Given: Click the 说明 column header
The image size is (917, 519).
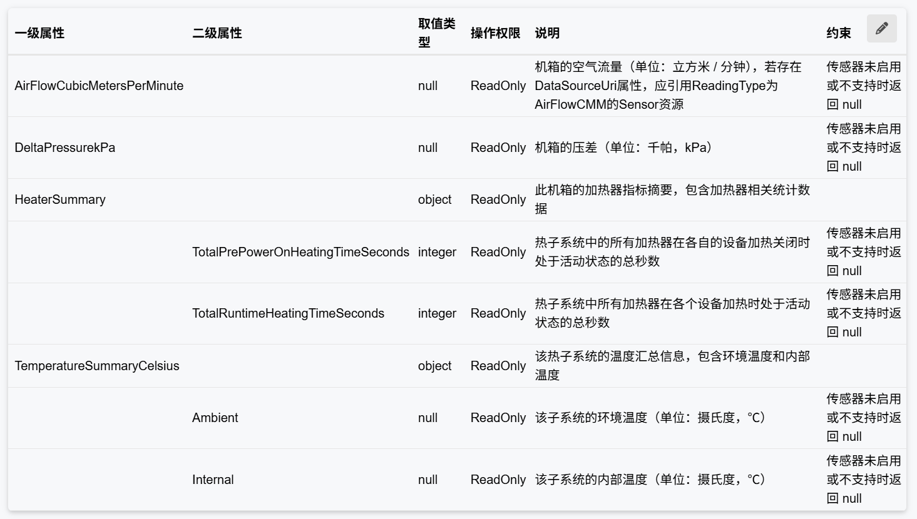Looking at the screenshot, I should [547, 33].
